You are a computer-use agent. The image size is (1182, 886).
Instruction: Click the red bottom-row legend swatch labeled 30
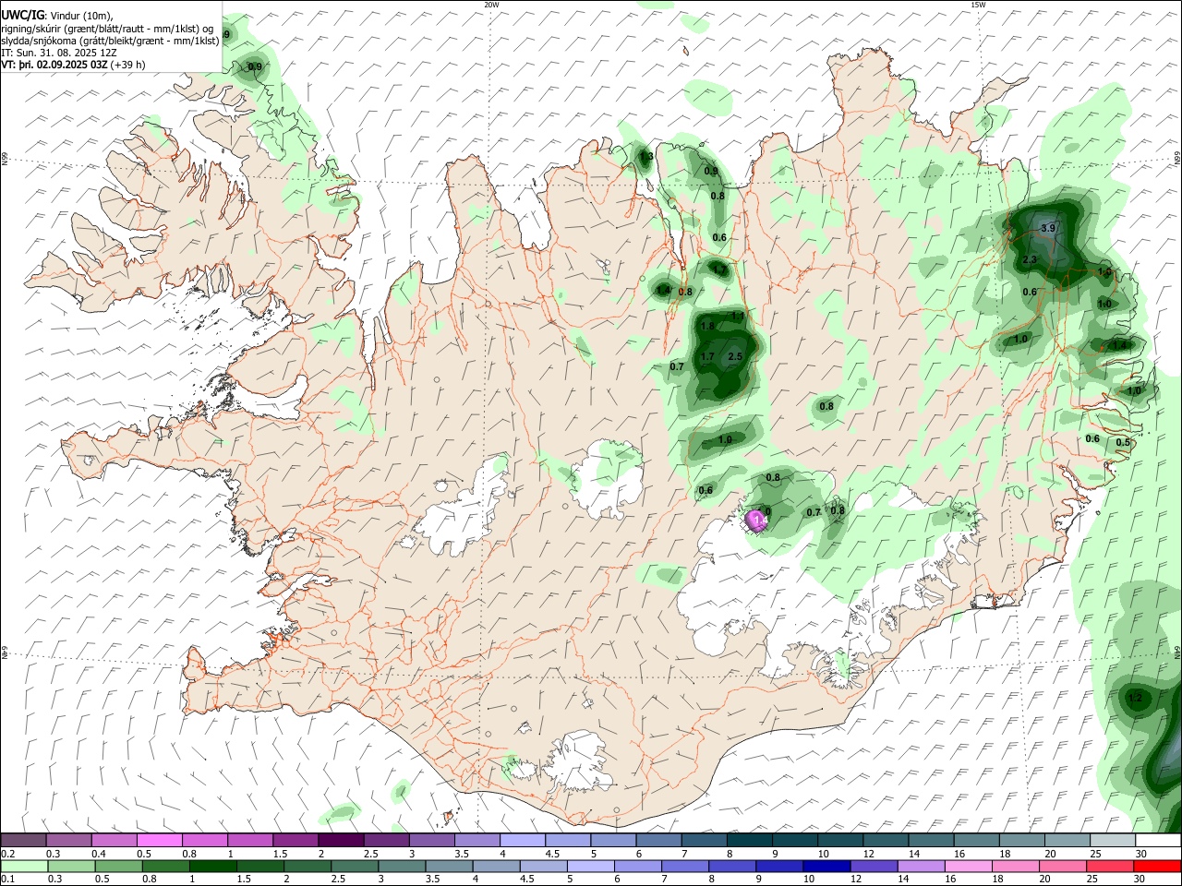tap(1157, 866)
